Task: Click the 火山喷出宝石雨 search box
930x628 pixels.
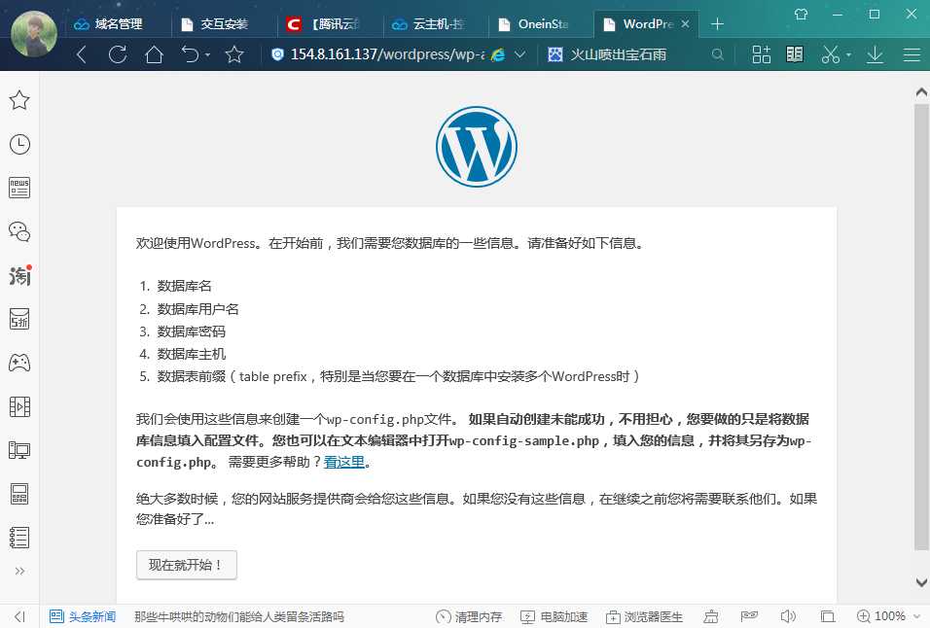Action: [628, 54]
